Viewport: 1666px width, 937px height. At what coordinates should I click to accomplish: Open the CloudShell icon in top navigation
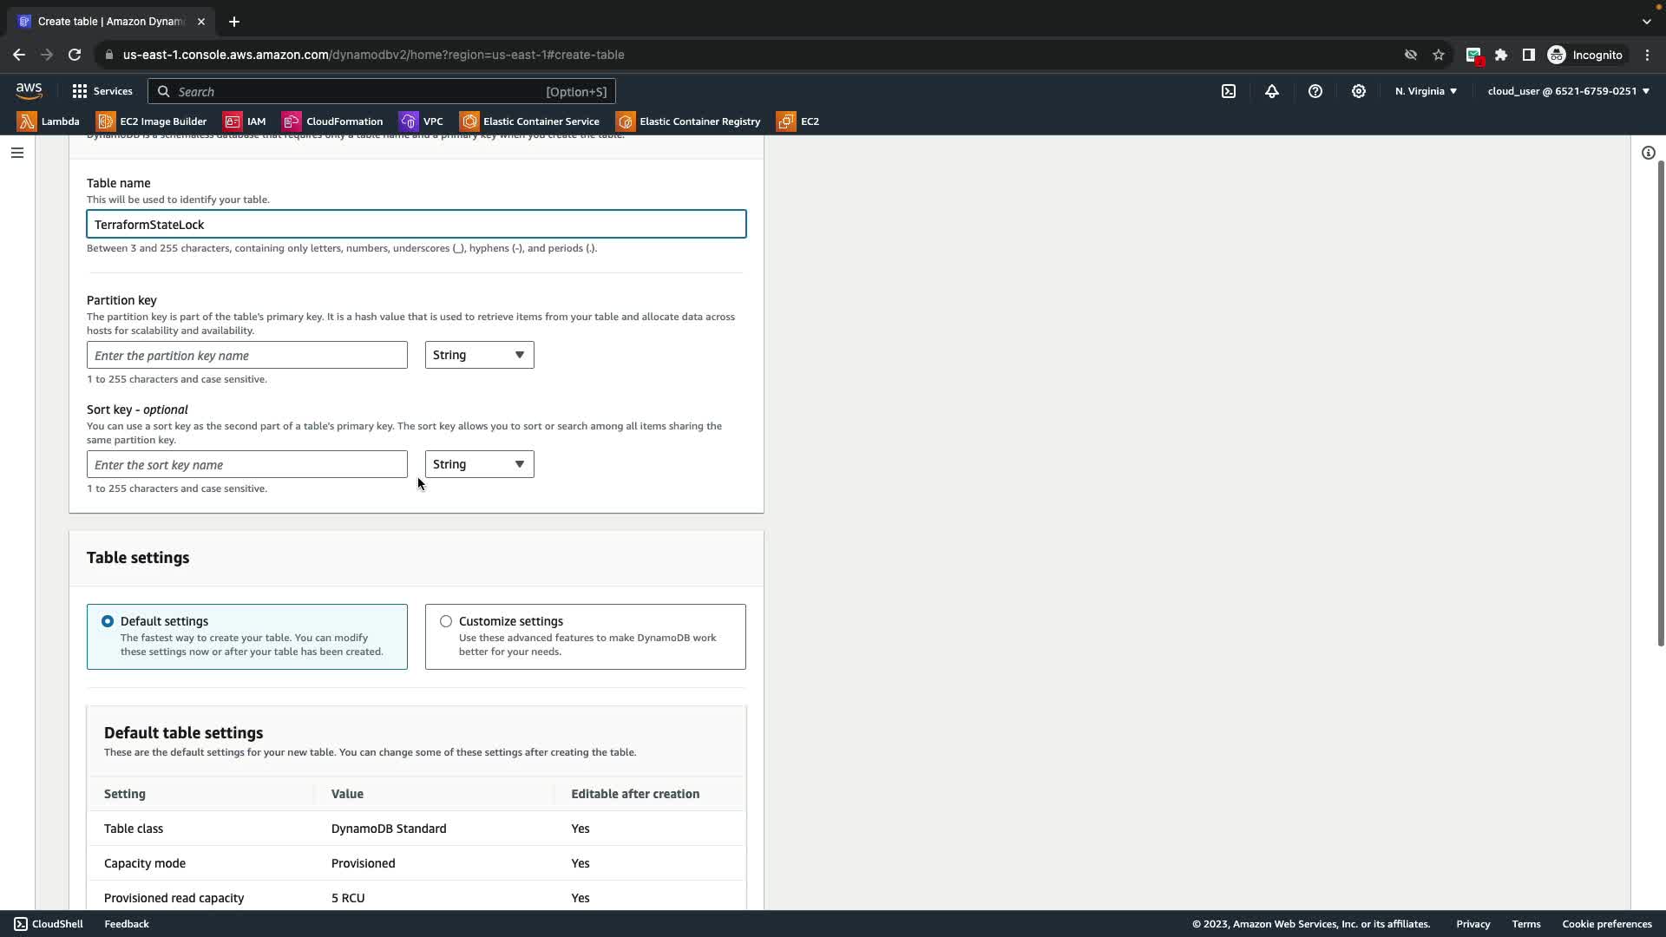pos(1229,91)
